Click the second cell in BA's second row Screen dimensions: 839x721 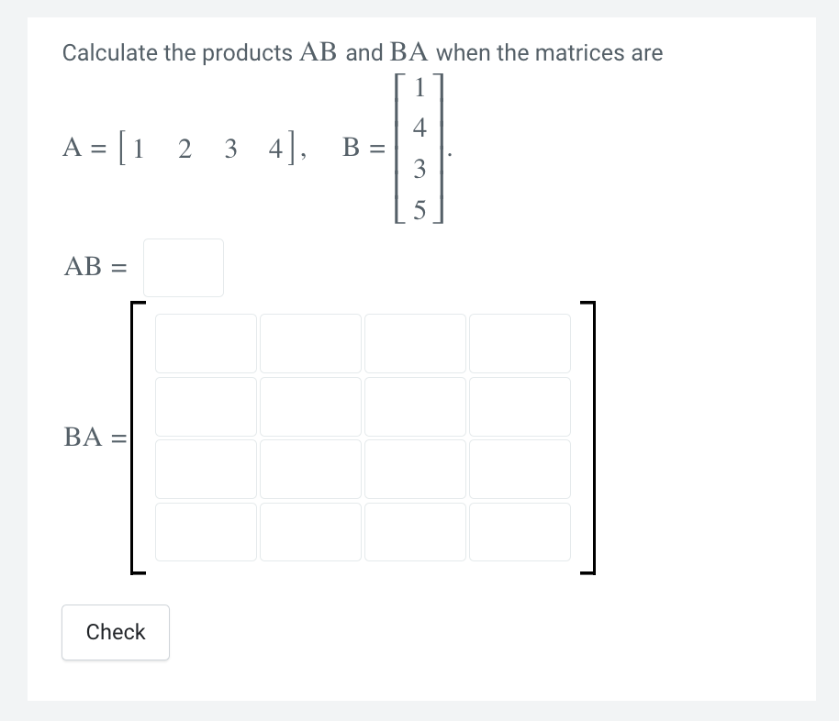310,405
